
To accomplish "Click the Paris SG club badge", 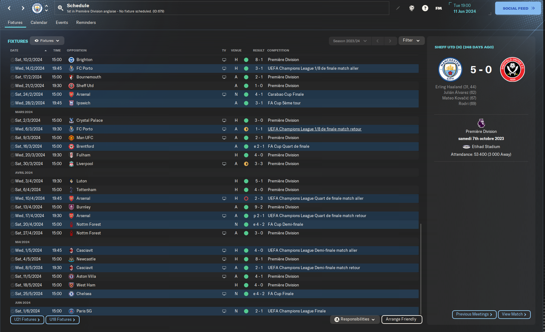I will 72,311.
